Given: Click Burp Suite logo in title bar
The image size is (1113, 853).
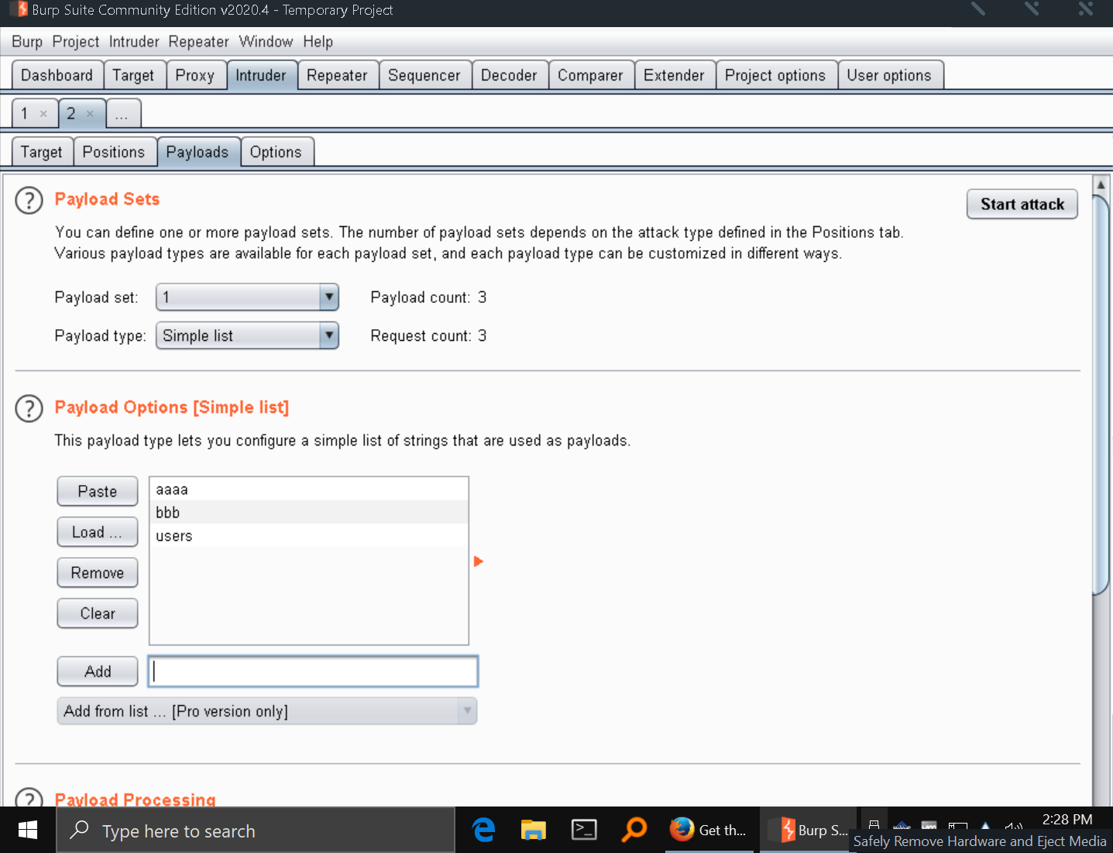Looking at the screenshot, I should click(x=19, y=10).
